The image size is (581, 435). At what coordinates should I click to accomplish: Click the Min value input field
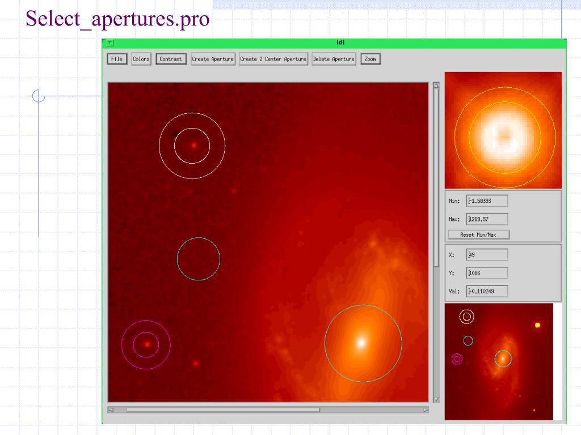[487, 201]
